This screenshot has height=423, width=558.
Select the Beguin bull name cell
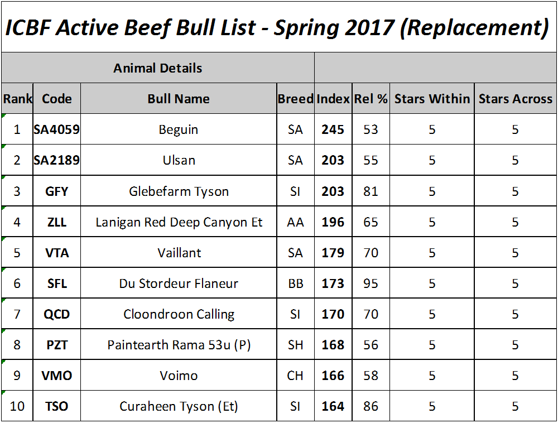pos(179,129)
